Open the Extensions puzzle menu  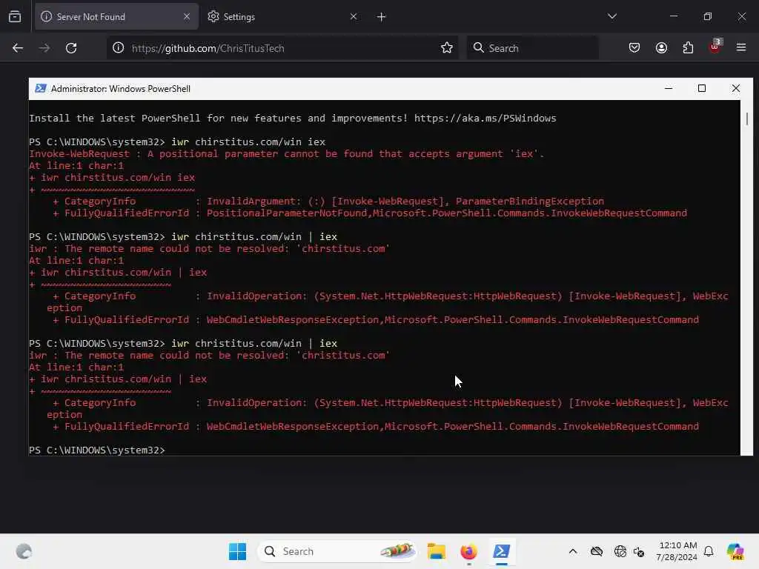(689, 48)
